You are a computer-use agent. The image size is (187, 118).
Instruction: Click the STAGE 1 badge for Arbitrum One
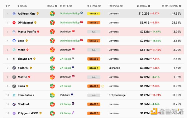(x=94, y=14)
